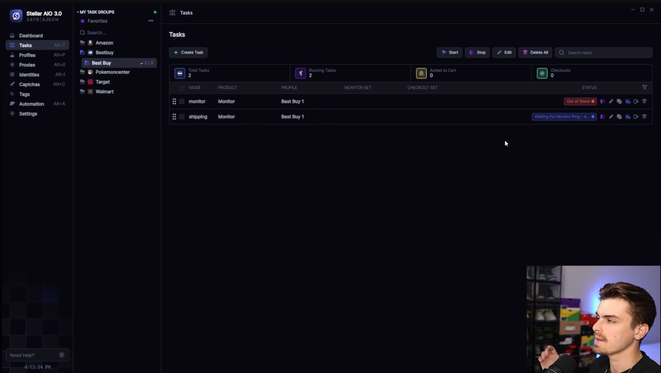Screen dimensions: 661x373
Task: Open the Need help? box
Action: [x=37, y=355]
